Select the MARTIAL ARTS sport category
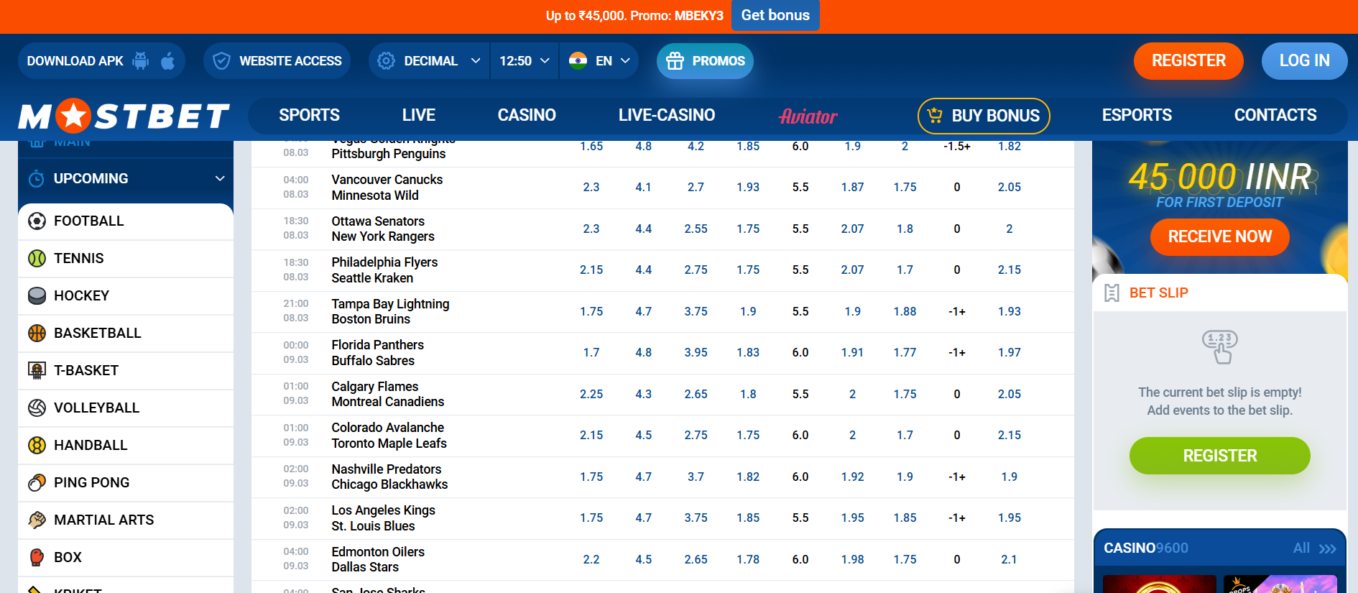The image size is (1358, 593). 126,520
